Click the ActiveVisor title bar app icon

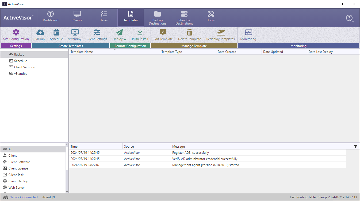(4, 4)
